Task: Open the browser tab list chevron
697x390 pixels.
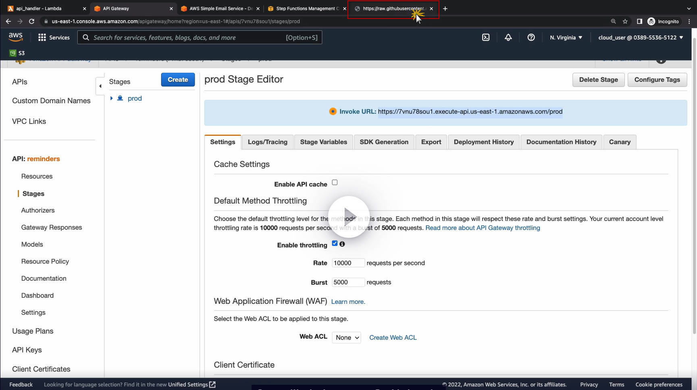Action: (x=689, y=8)
